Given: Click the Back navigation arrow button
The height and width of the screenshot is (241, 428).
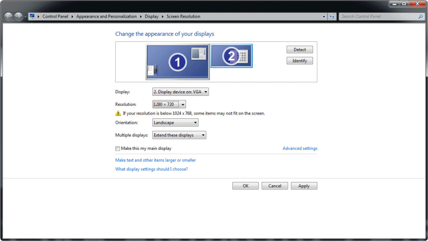Looking at the screenshot, I should point(8,16).
